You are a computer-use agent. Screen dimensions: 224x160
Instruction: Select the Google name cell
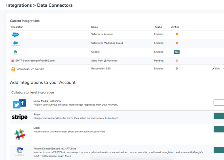tap(95, 52)
